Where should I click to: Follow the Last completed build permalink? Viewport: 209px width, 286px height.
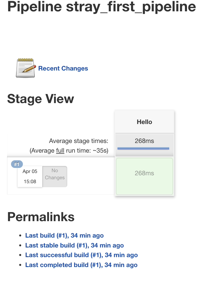click(81, 265)
